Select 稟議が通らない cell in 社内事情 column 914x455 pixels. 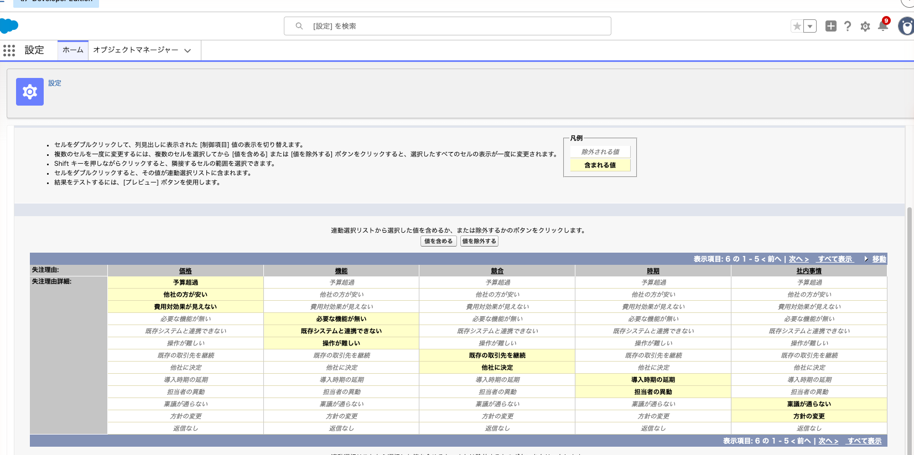click(x=809, y=404)
